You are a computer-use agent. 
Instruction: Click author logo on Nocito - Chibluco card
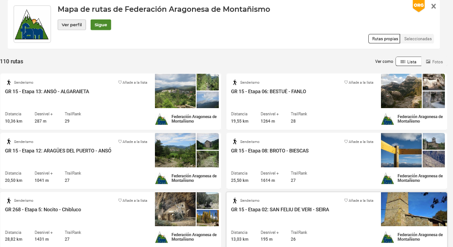(161, 237)
